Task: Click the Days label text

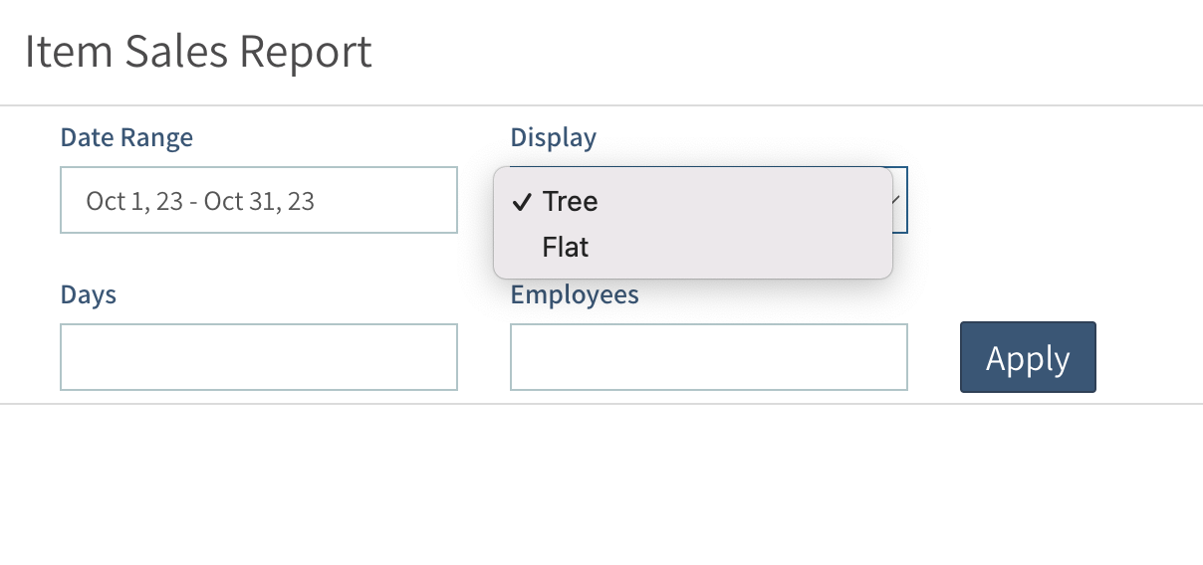Action: (89, 294)
